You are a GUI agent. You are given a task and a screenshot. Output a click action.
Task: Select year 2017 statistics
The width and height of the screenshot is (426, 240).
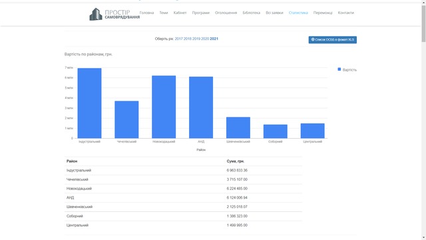click(179, 39)
